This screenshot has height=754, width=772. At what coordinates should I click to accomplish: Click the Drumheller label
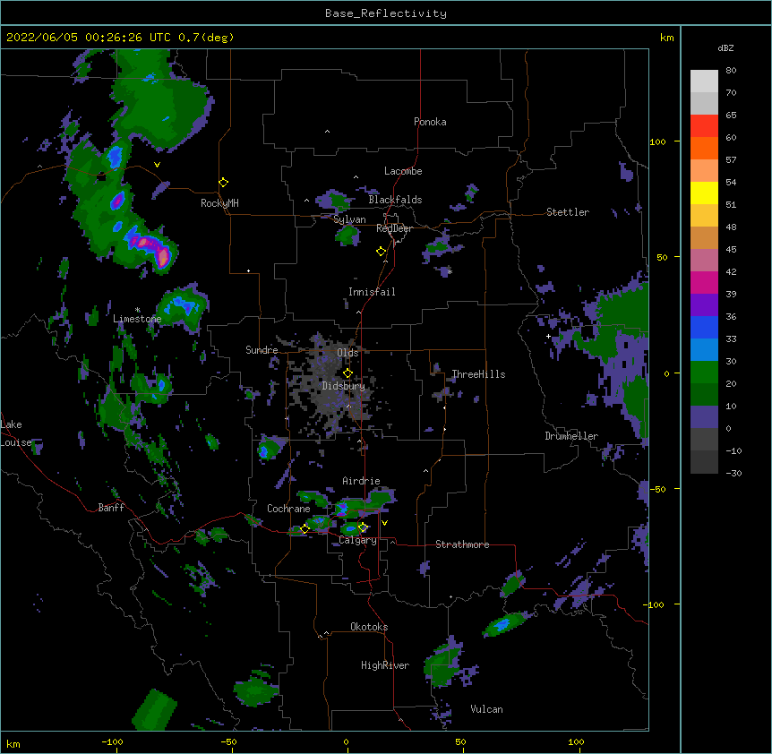[571, 436]
